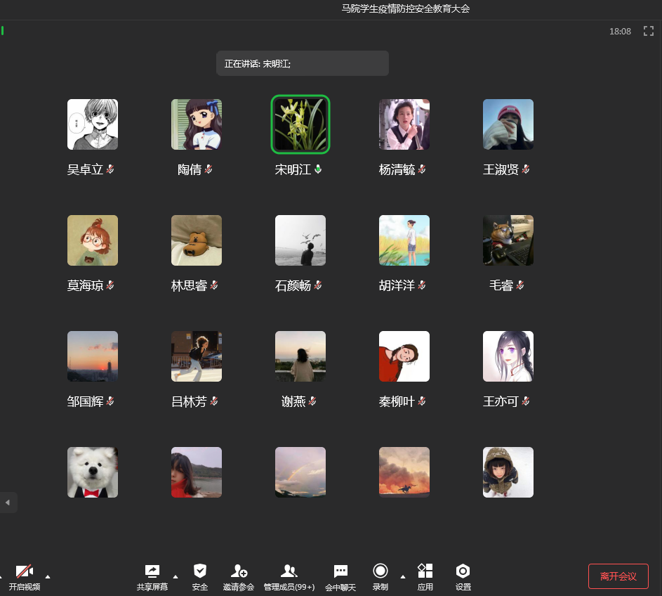
Task: Open 吕林芳's running girl avatar
Action: pos(197,356)
